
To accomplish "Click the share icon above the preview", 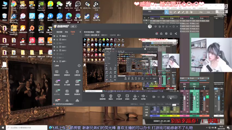I will (x=176, y=34).
